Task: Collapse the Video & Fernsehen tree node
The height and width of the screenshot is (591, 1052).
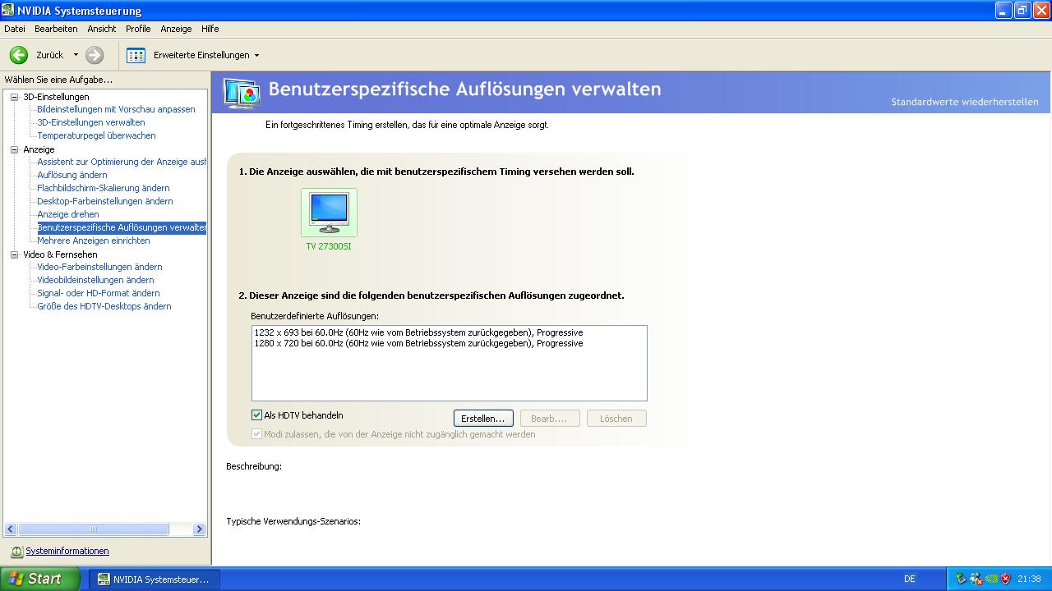Action: click(x=14, y=254)
